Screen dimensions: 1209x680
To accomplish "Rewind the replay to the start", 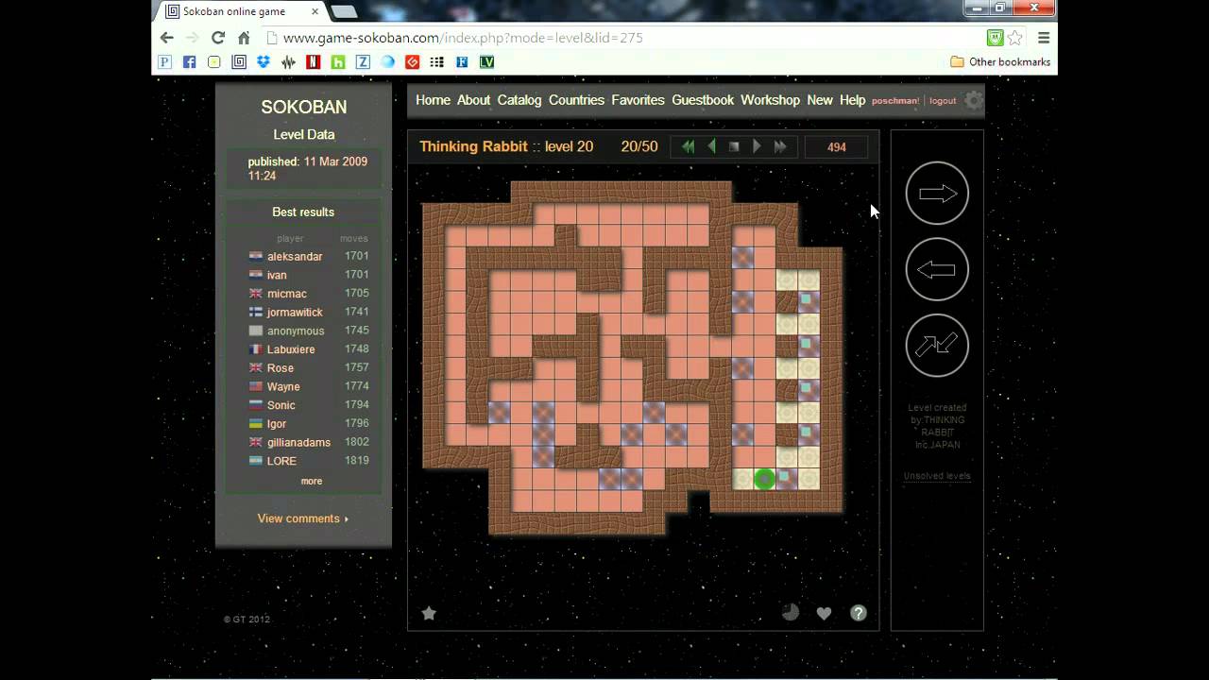I will coord(689,146).
